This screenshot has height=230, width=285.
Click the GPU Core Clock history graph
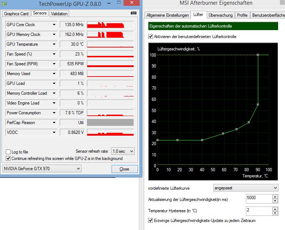tap(110, 25)
